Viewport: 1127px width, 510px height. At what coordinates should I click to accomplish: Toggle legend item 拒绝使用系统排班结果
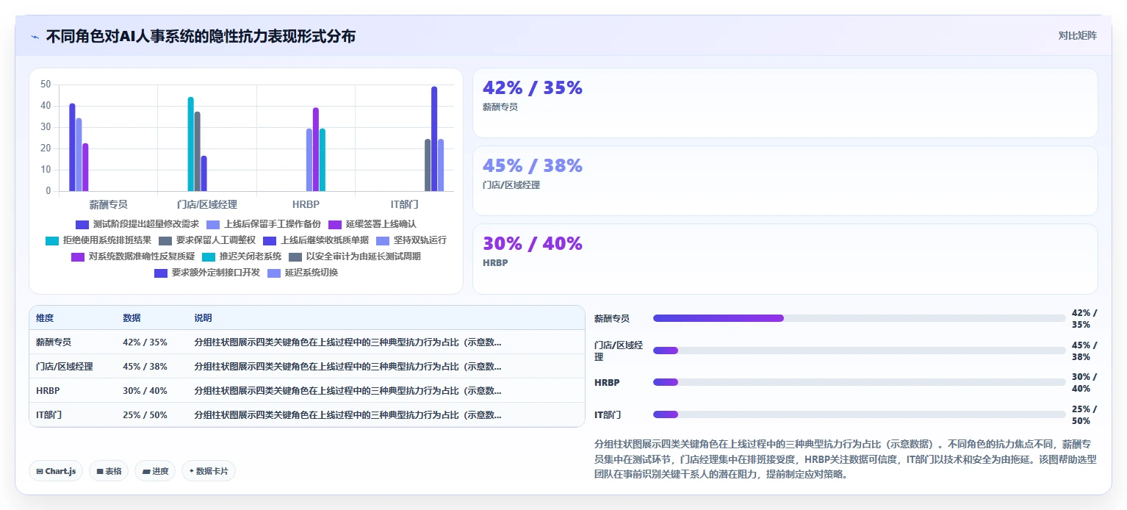tap(98, 240)
